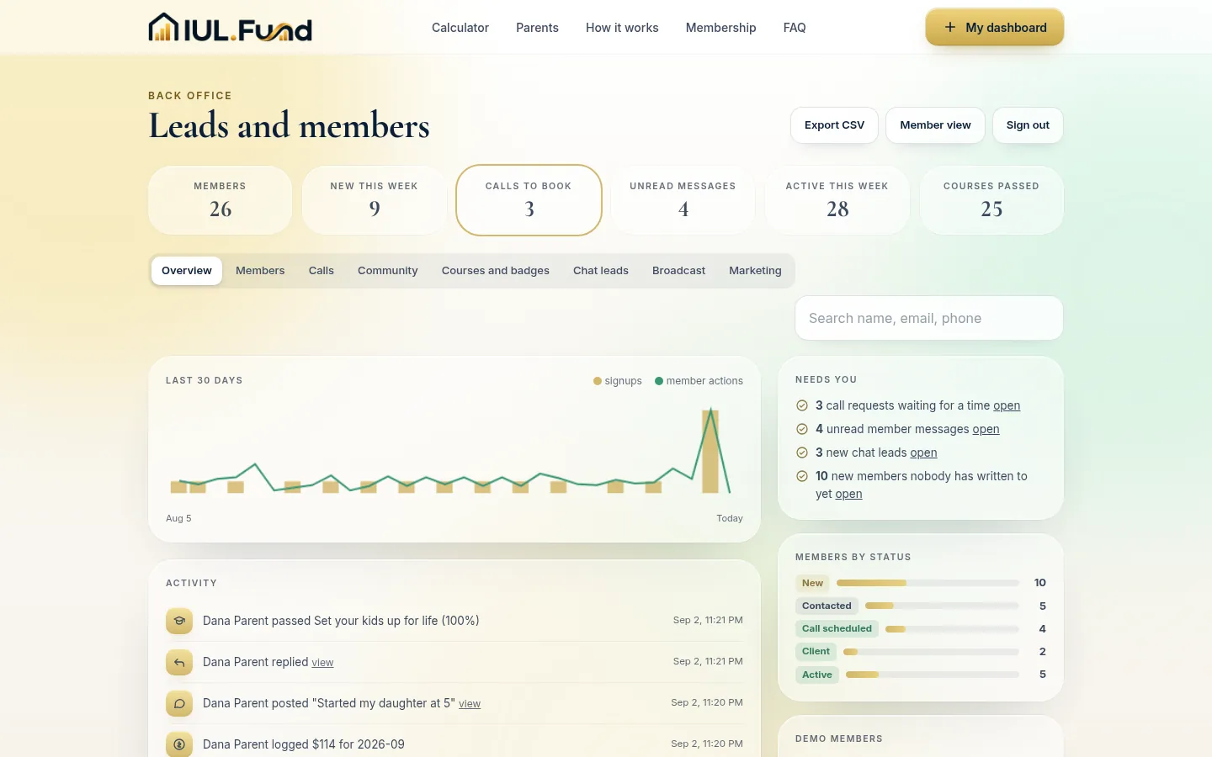Click the Members 26 stat card
1212x757 pixels.
pos(221,200)
